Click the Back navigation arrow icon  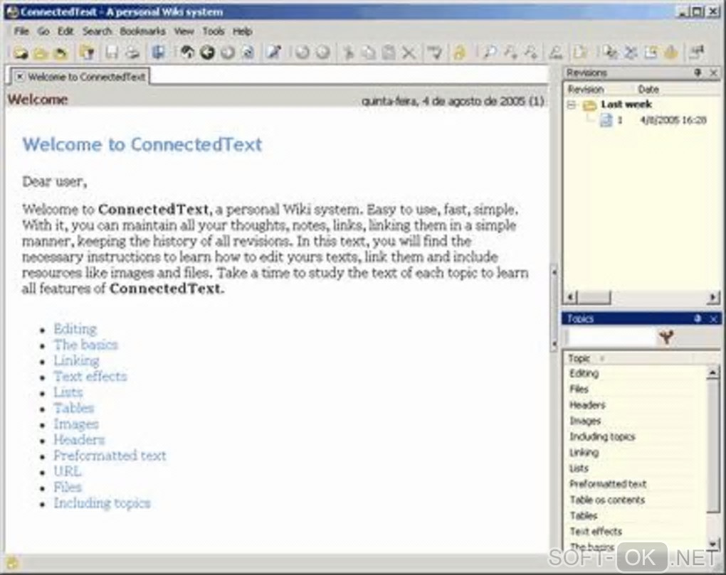coord(207,53)
